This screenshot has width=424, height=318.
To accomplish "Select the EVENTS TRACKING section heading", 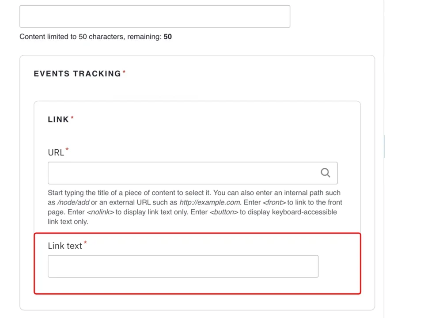I will click(x=78, y=73).
